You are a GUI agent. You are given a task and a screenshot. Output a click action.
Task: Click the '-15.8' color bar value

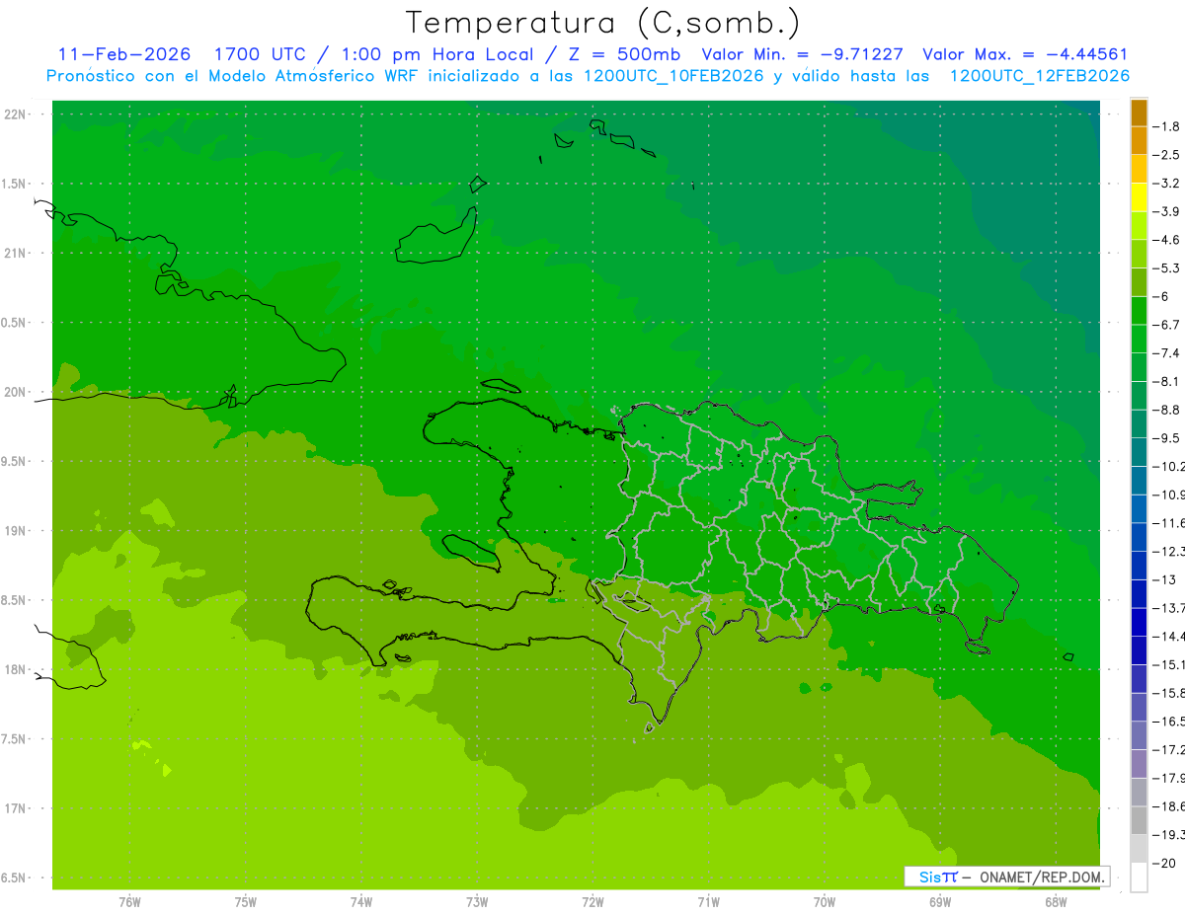1169,693
